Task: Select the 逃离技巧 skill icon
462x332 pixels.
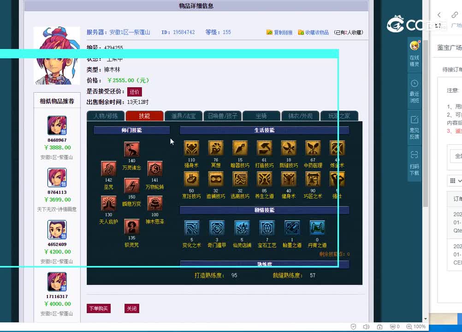Action: point(240,179)
